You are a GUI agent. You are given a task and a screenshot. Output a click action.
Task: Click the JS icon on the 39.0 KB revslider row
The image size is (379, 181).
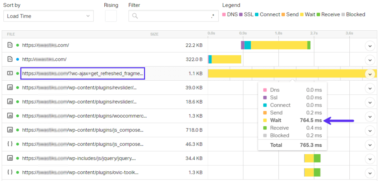[x=10, y=88]
